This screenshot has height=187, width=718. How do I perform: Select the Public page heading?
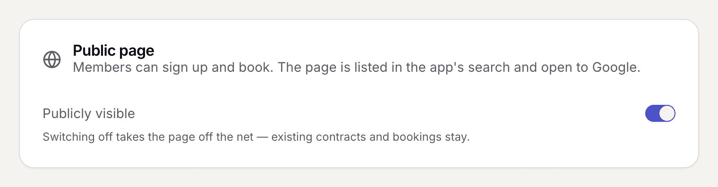(113, 50)
